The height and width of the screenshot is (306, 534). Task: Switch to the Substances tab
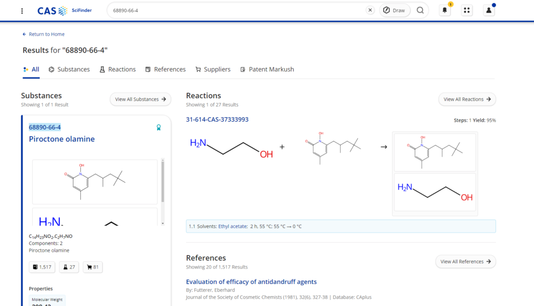(x=69, y=69)
